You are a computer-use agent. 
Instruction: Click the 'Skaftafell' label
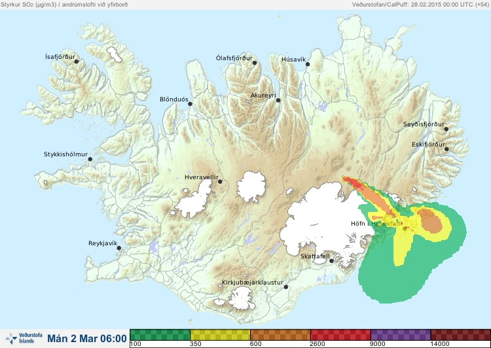(x=315, y=256)
